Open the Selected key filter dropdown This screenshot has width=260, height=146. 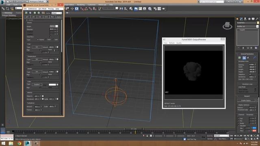pyautogui.click(x=221, y=136)
